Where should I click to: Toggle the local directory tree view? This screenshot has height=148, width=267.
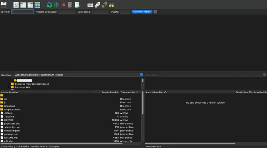tap(23, 5)
